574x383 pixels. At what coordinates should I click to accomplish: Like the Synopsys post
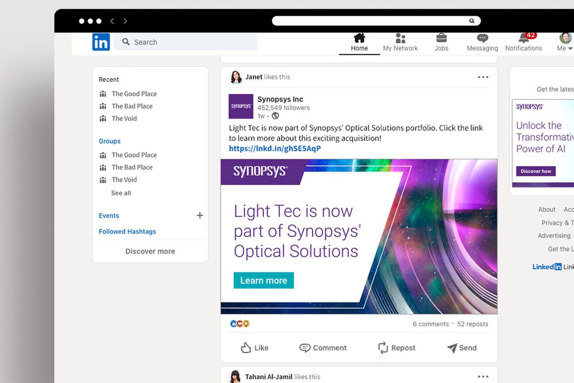255,348
